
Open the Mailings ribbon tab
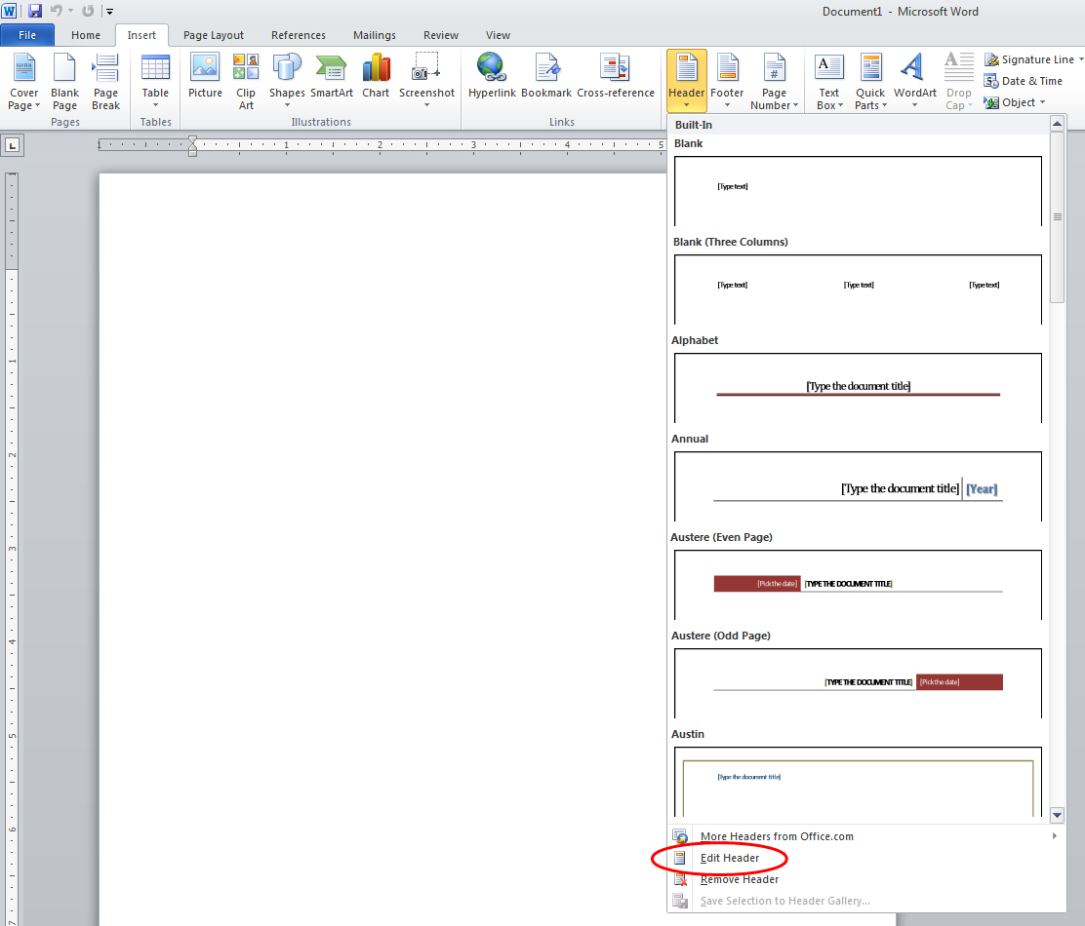(x=374, y=34)
